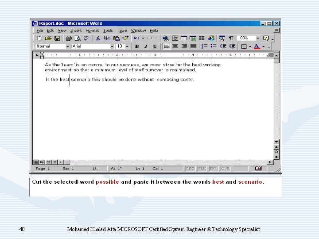Set text columns from the toolbar

202,38
